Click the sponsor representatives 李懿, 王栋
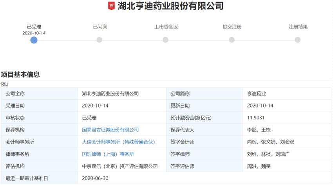The image size is (333, 185). pyautogui.click(x=259, y=130)
